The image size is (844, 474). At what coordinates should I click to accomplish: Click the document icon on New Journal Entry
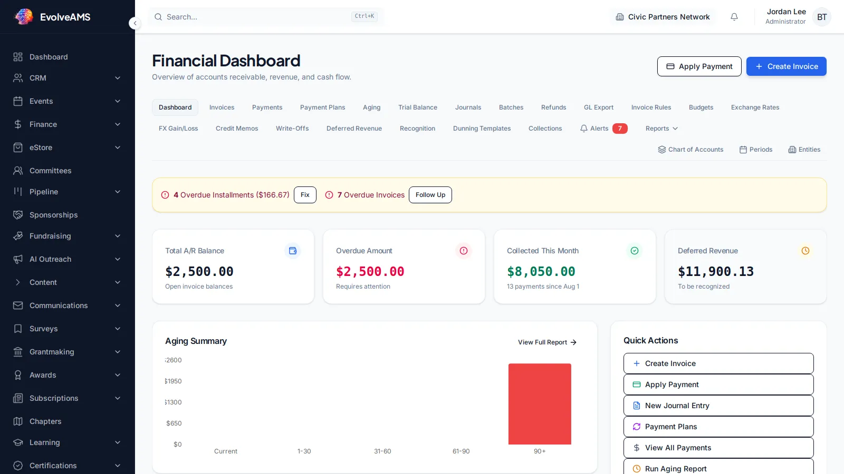pyautogui.click(x=637, y=406)
